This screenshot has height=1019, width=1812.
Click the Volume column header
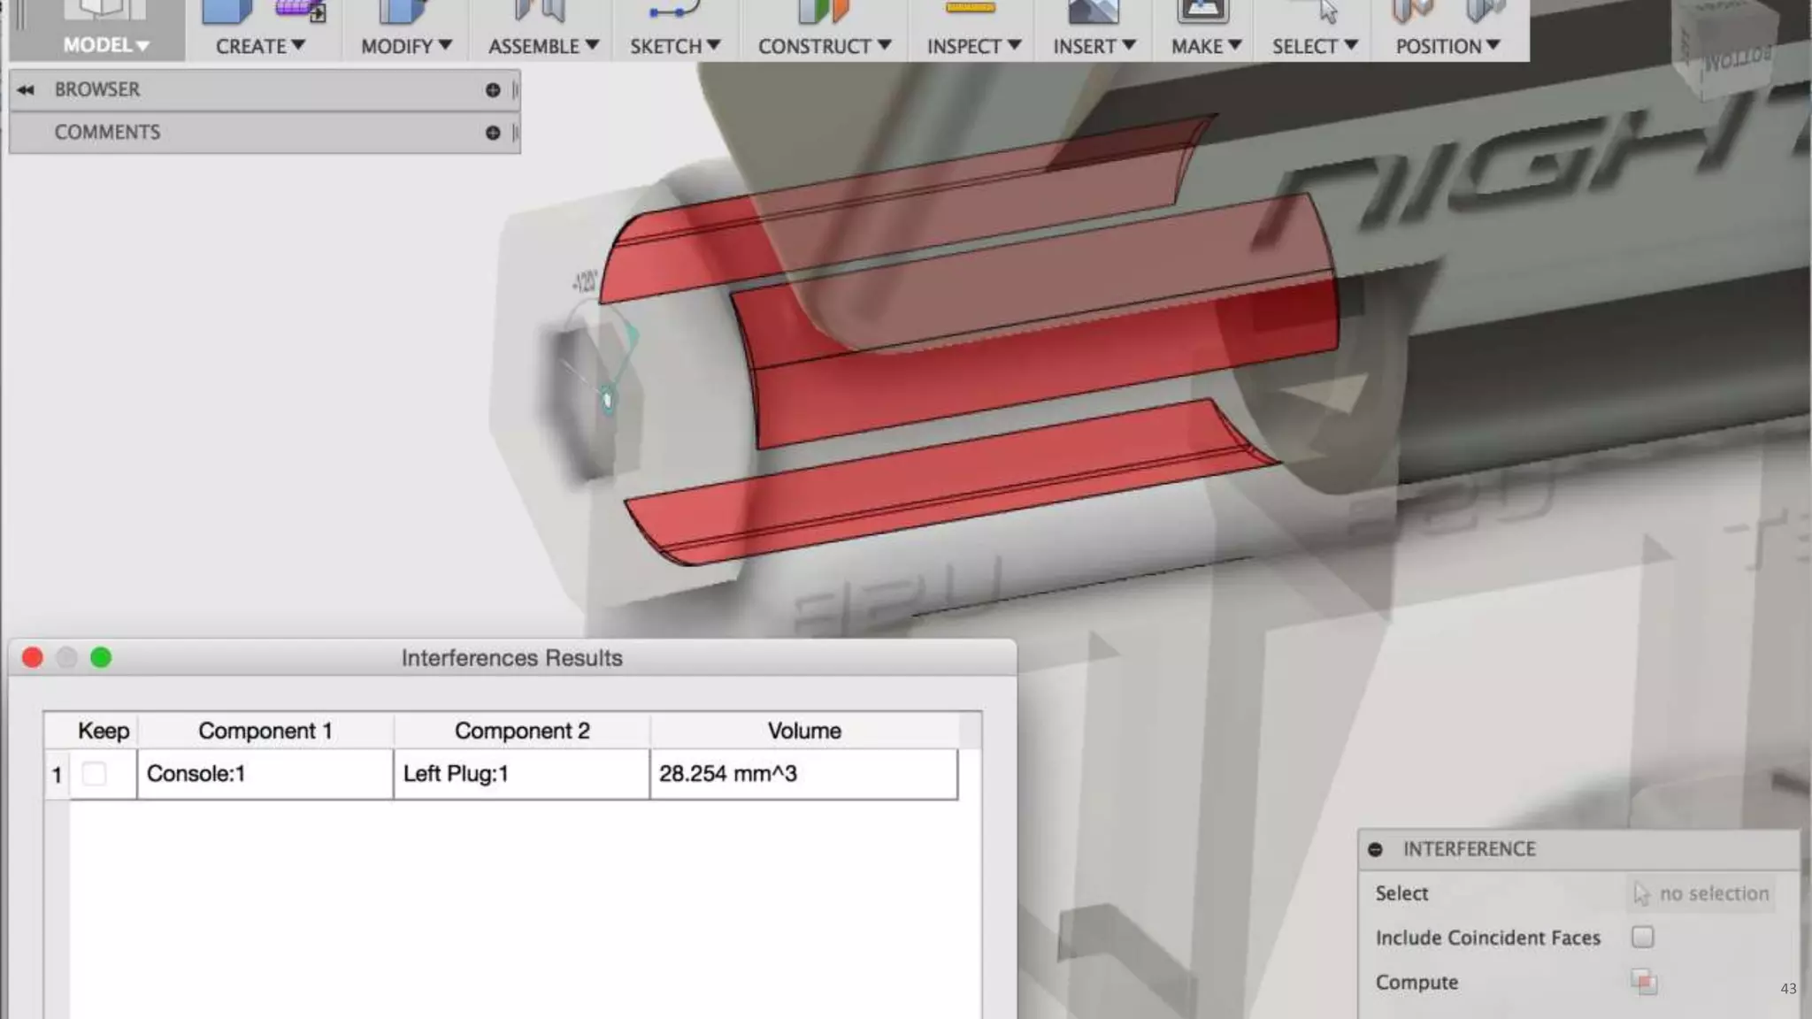(x=803, y=731)
